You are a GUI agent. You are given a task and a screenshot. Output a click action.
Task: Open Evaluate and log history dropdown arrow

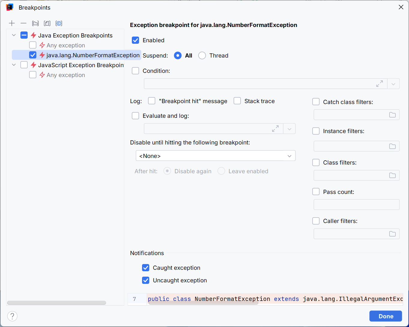289,129
